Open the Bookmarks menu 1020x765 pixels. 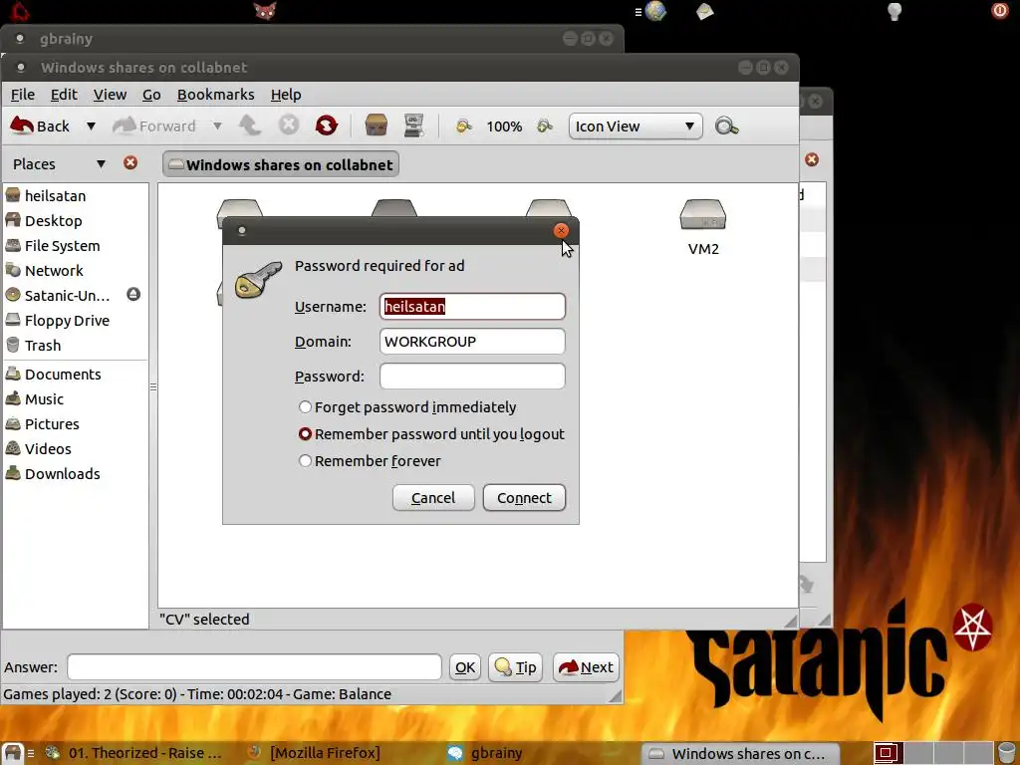click(215, 95)
